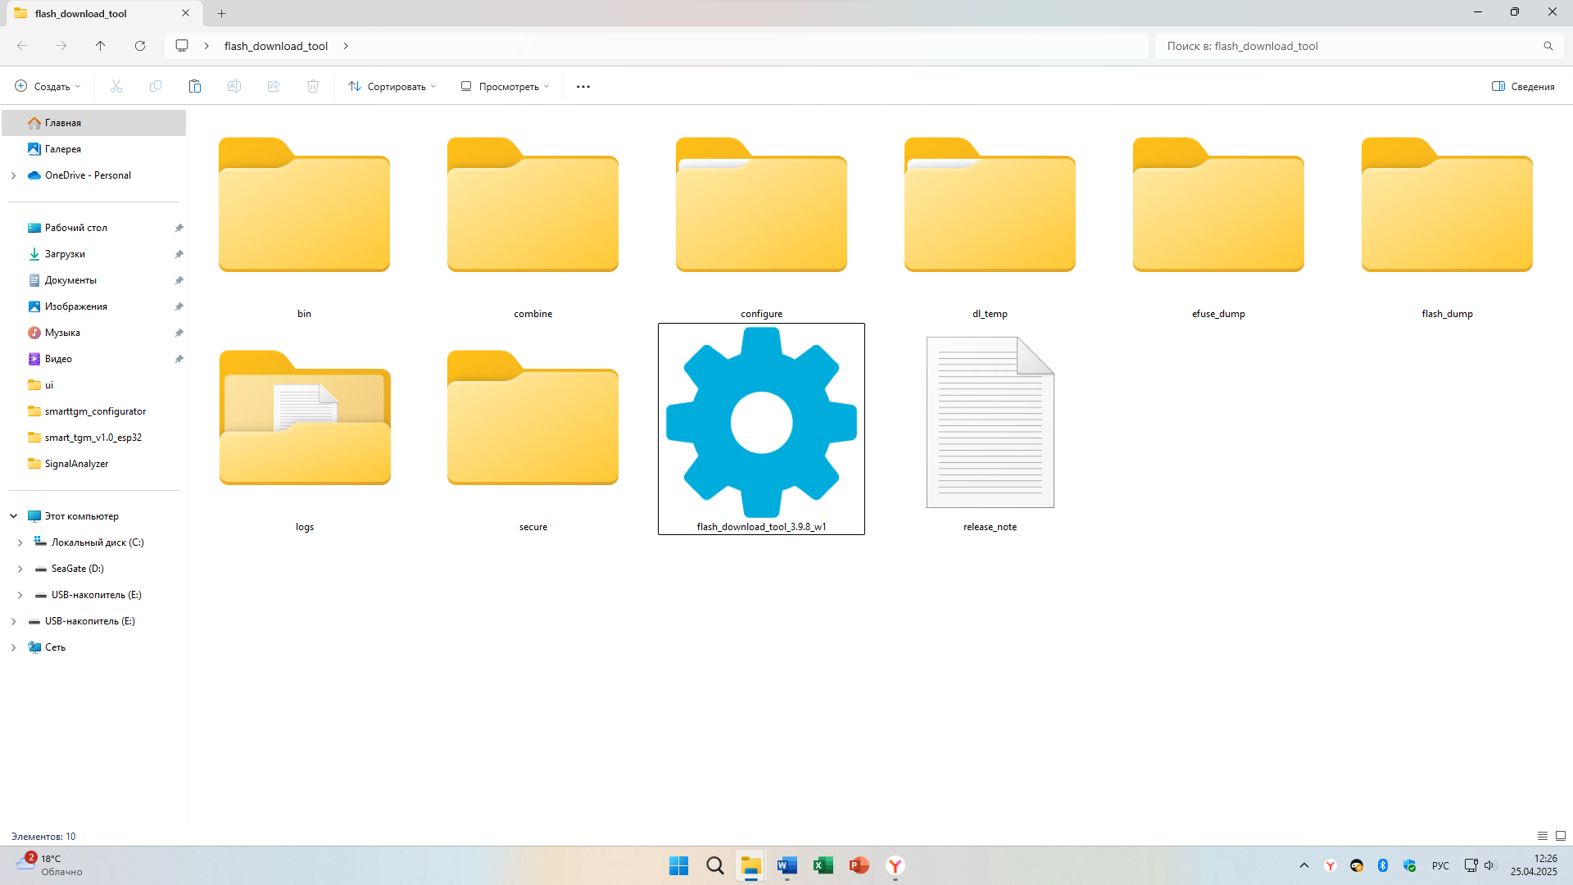The width and height of the screenshot is (1573, 885).
Task: Select Загрузки in the sidebar
Action: pos(65,254)
